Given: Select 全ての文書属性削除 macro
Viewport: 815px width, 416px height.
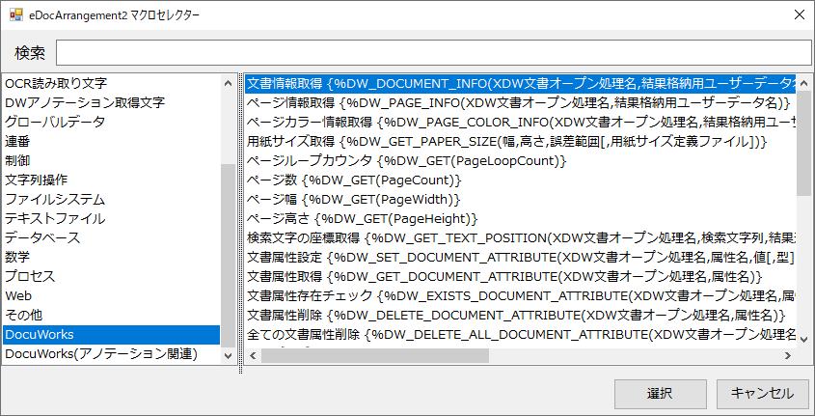Looking at the screenshot, I should pyautogui.click(x=520, y=334).
